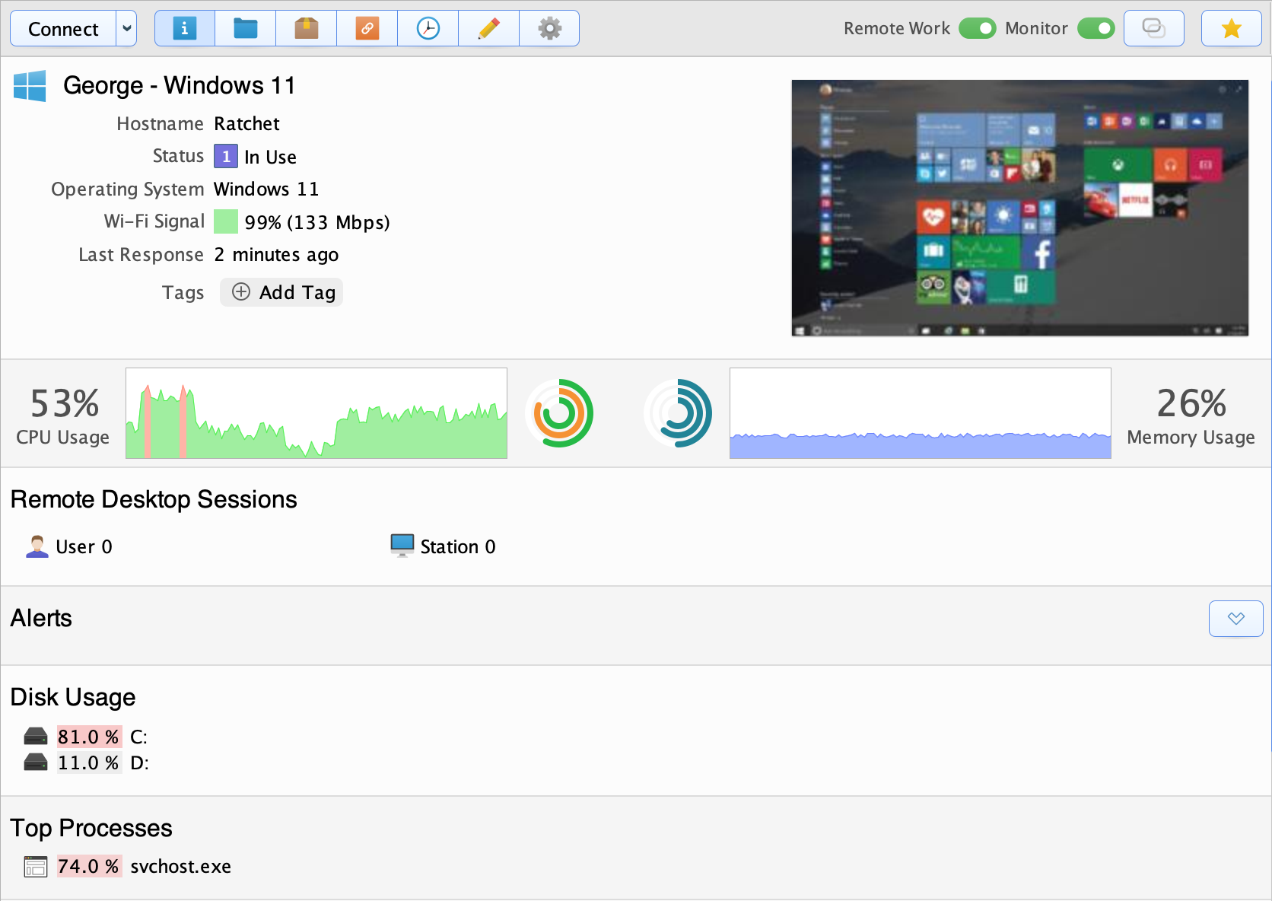Screen dimensions: 1272x901
Task: Open the clock History tab icon
Action: [x=428, y=29]
